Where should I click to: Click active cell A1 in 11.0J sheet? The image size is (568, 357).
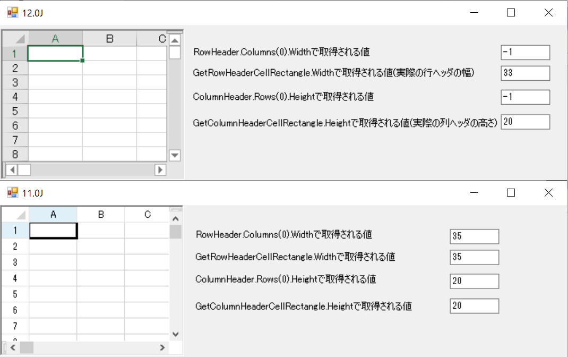tap(53, 231)
